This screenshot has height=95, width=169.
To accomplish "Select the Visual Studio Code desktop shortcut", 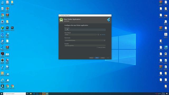I will coord(2,48).
